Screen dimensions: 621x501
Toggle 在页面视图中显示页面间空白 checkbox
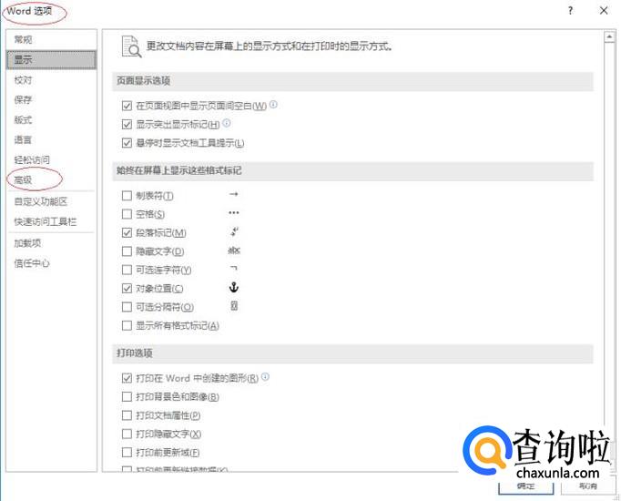pyautogui.click(x=127, y=106)
